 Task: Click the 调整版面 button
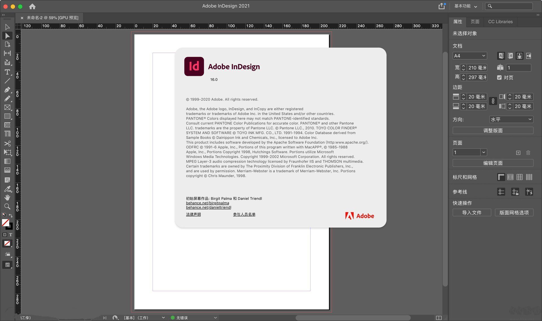493,130
